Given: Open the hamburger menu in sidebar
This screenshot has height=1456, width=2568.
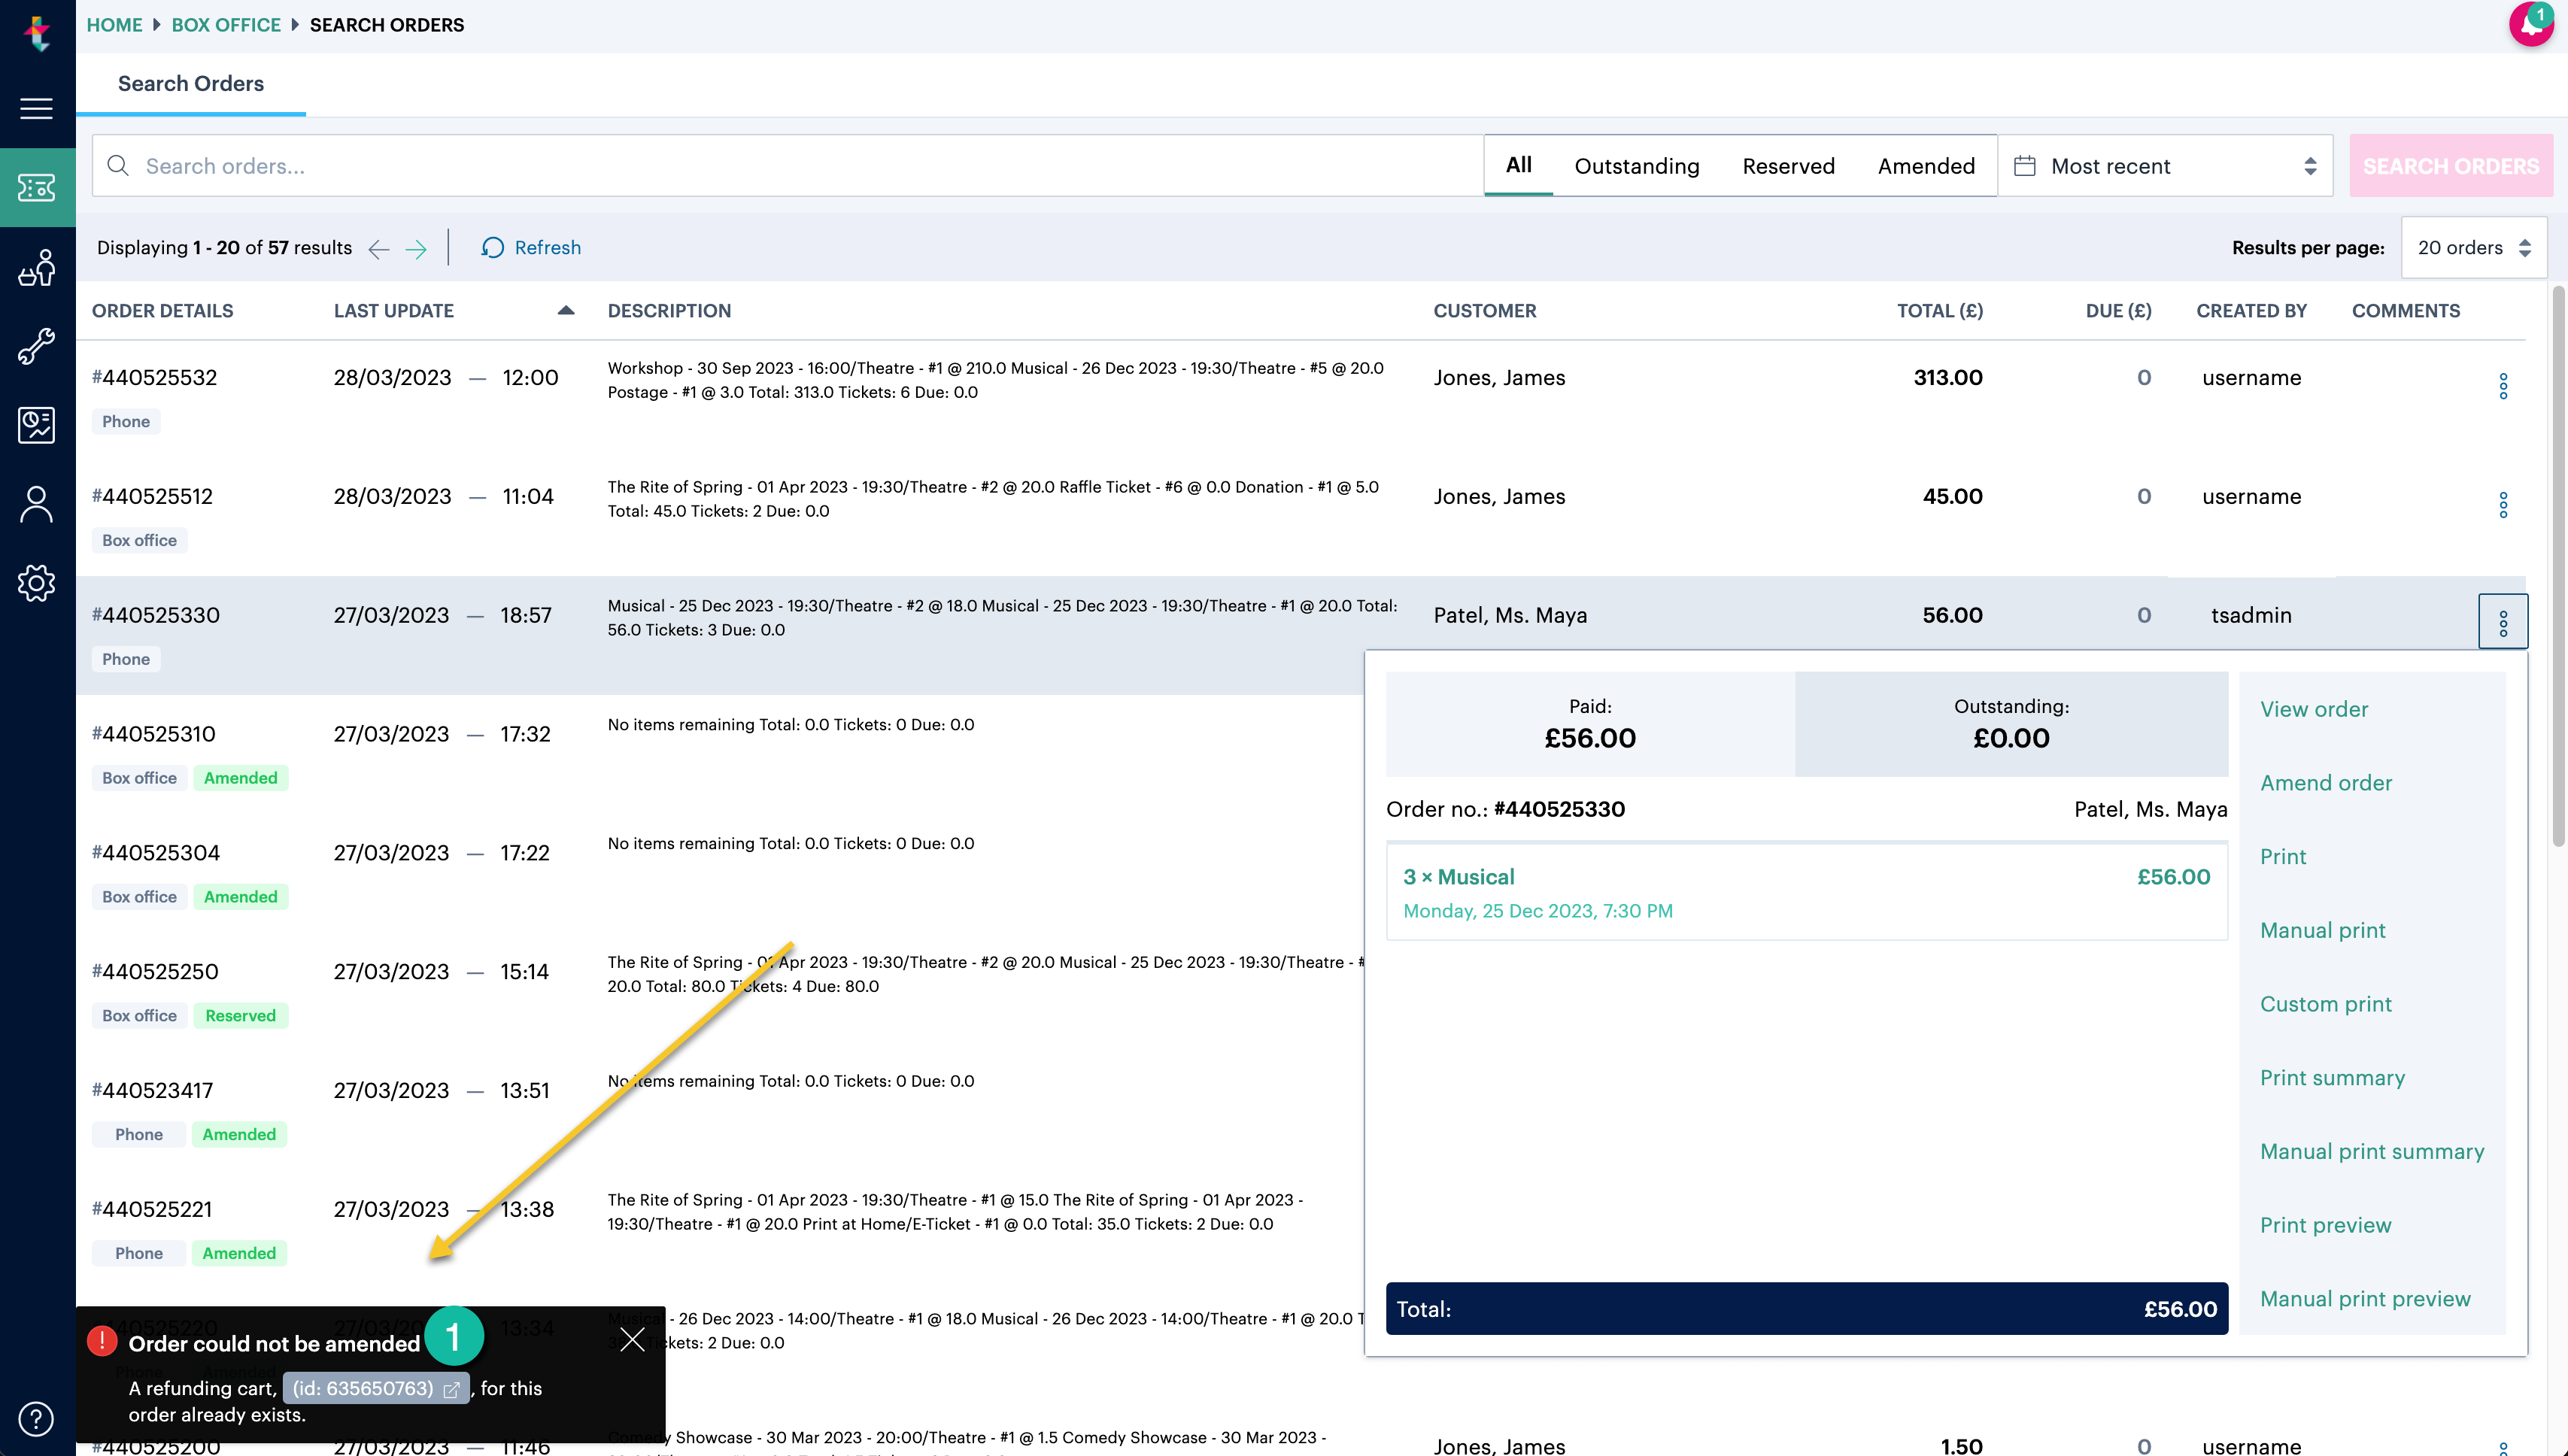Looking at the screenshot, I should (37, 108).
